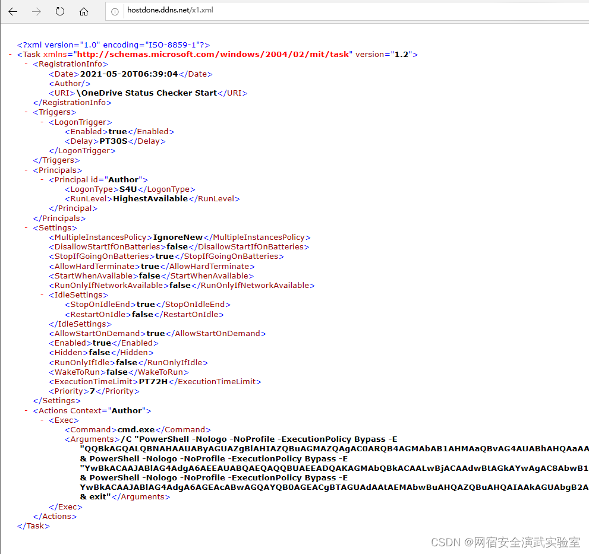Click the Delay value PT30S
Image resolution: width=589 pixels, height=554 pixels.
click(x=114, y=141)
